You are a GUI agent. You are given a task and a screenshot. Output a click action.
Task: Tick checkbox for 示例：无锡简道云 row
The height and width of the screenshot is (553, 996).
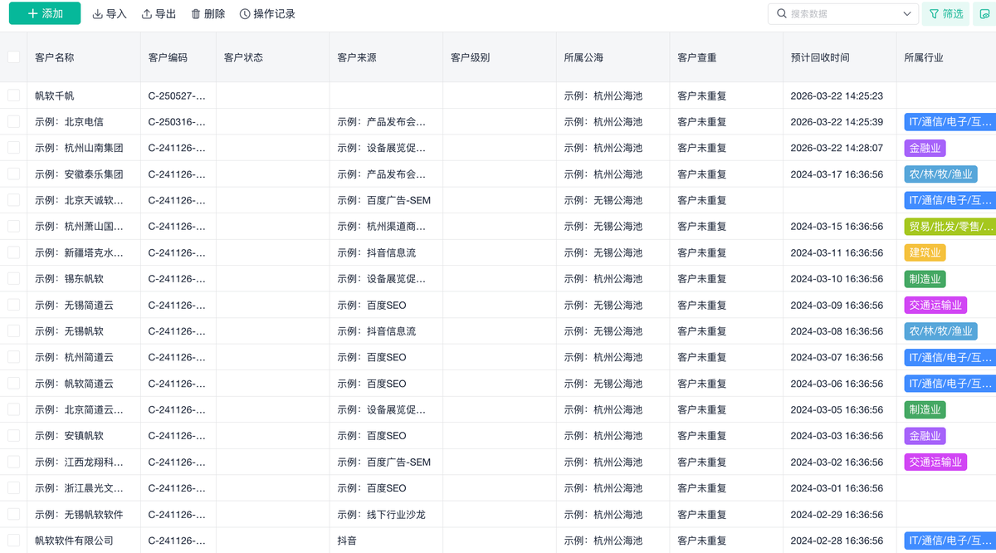[14, 305]
